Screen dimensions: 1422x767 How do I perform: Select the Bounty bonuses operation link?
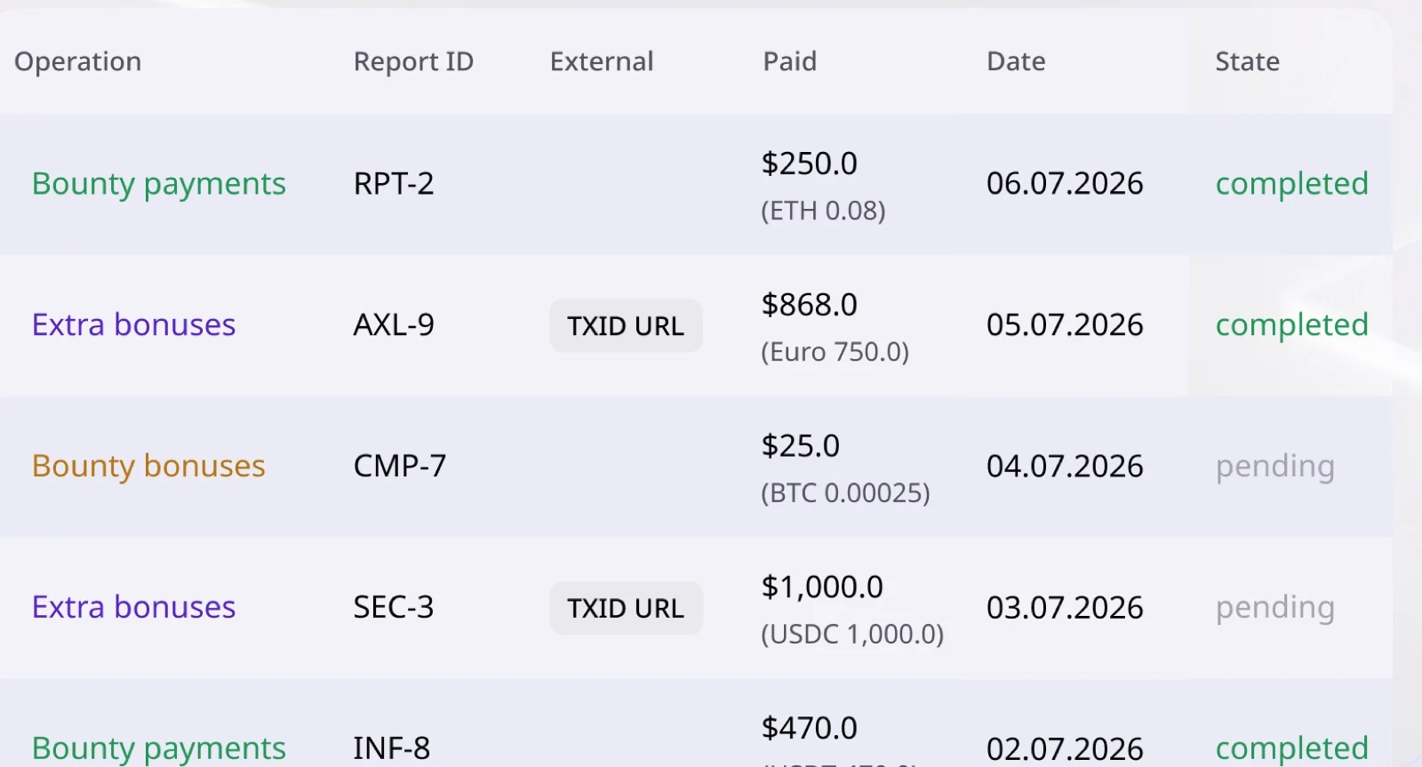click(x=148, y=466)
